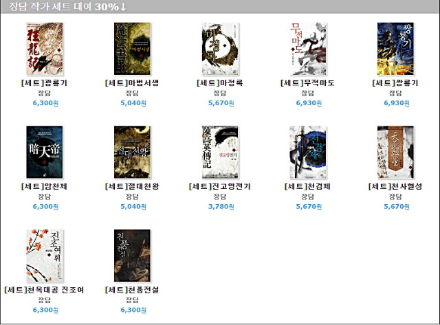Click author 장담 under 마정록

(220, 93)
